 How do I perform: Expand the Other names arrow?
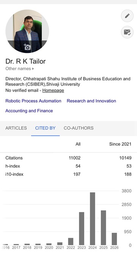[x=33, y=69]
